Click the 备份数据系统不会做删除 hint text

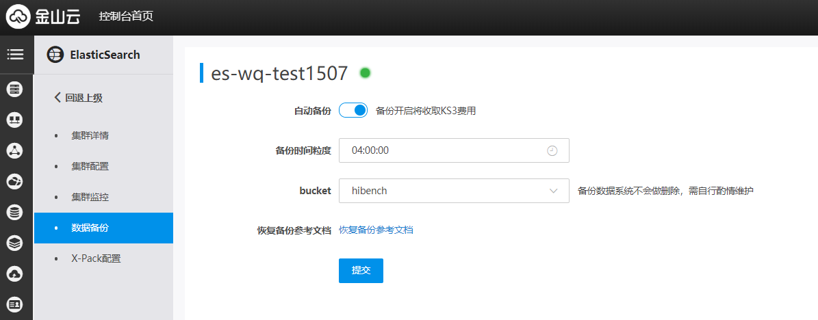[665, 191]
